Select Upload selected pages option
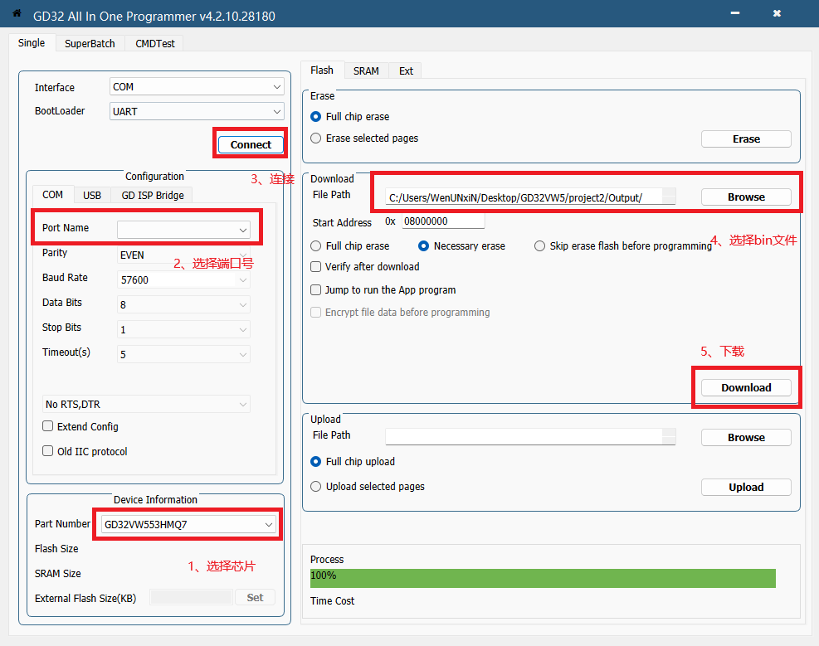 [368, 486]
